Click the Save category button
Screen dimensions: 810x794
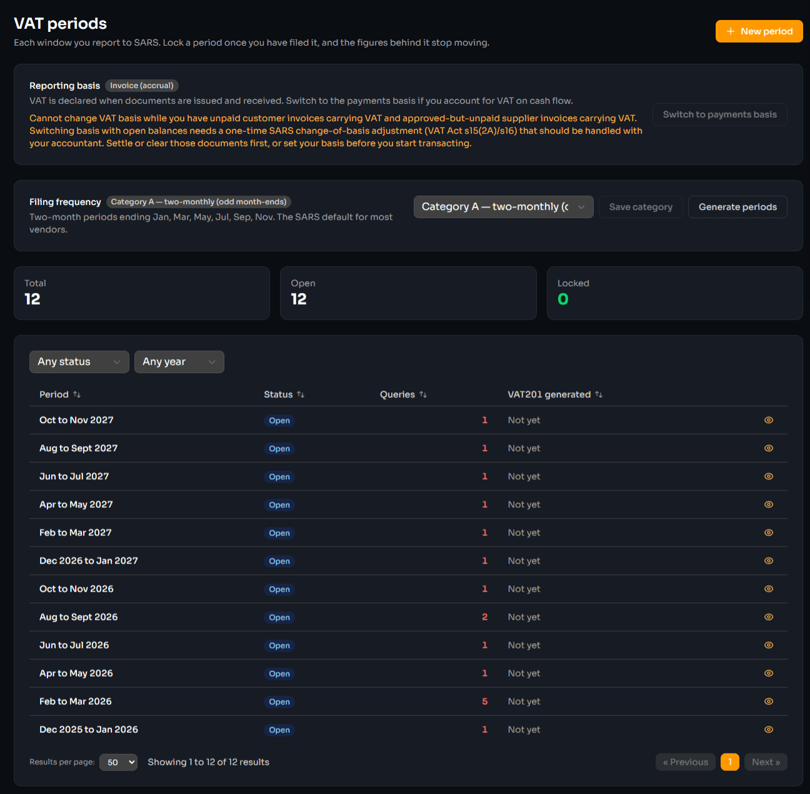click(x=641, y=207)
